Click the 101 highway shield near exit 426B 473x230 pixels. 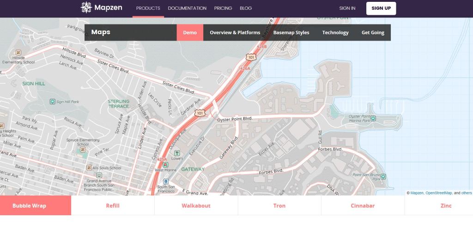251,57
